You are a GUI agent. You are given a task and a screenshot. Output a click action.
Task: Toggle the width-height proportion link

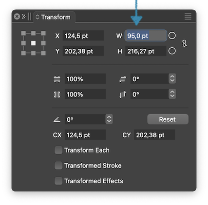point(184,43)
